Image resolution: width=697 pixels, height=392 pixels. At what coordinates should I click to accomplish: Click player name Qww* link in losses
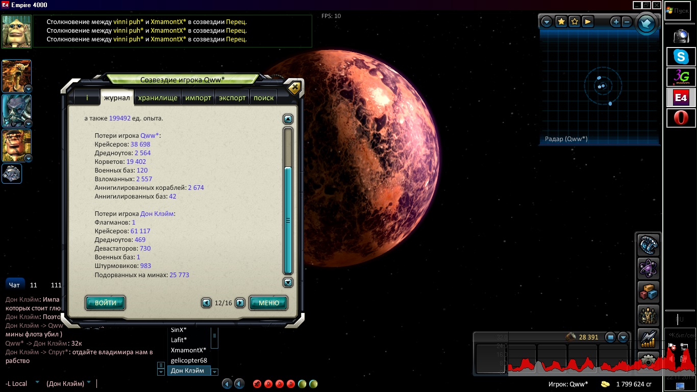[x=150, y=135]
